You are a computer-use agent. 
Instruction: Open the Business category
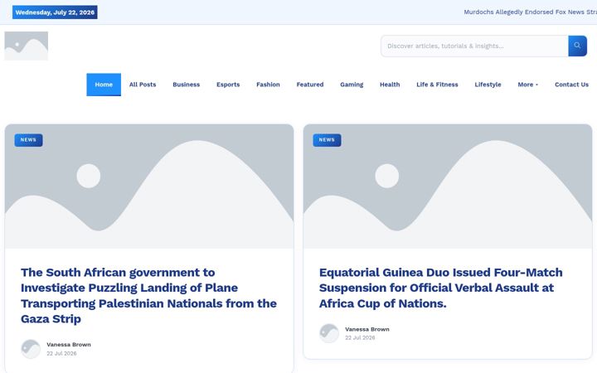tap(187, 85)
